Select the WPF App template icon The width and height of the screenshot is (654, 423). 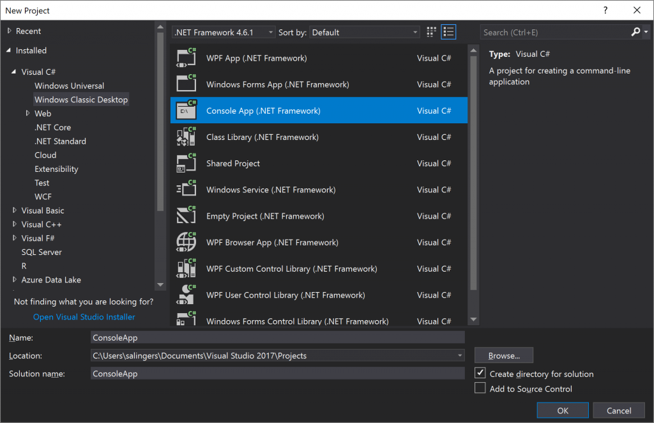[186, 58]
